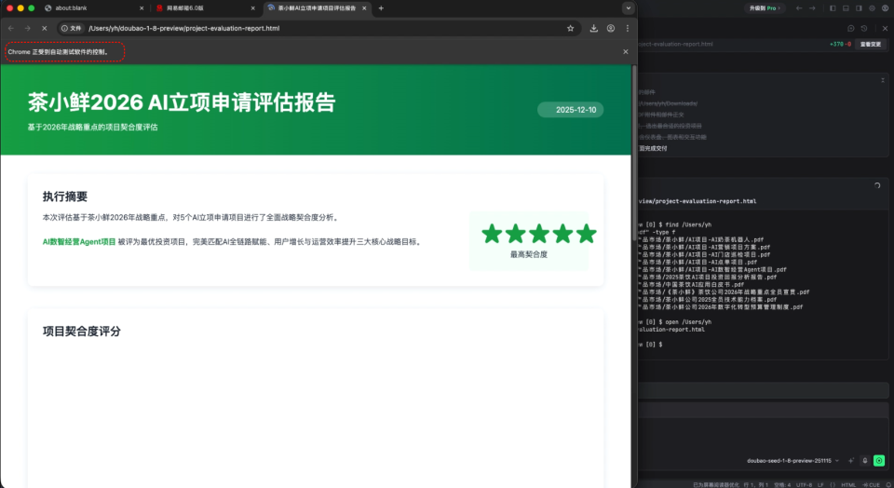
Task: Click UTF-8 encoding in IDE status bar
Action: pos(804,484)
